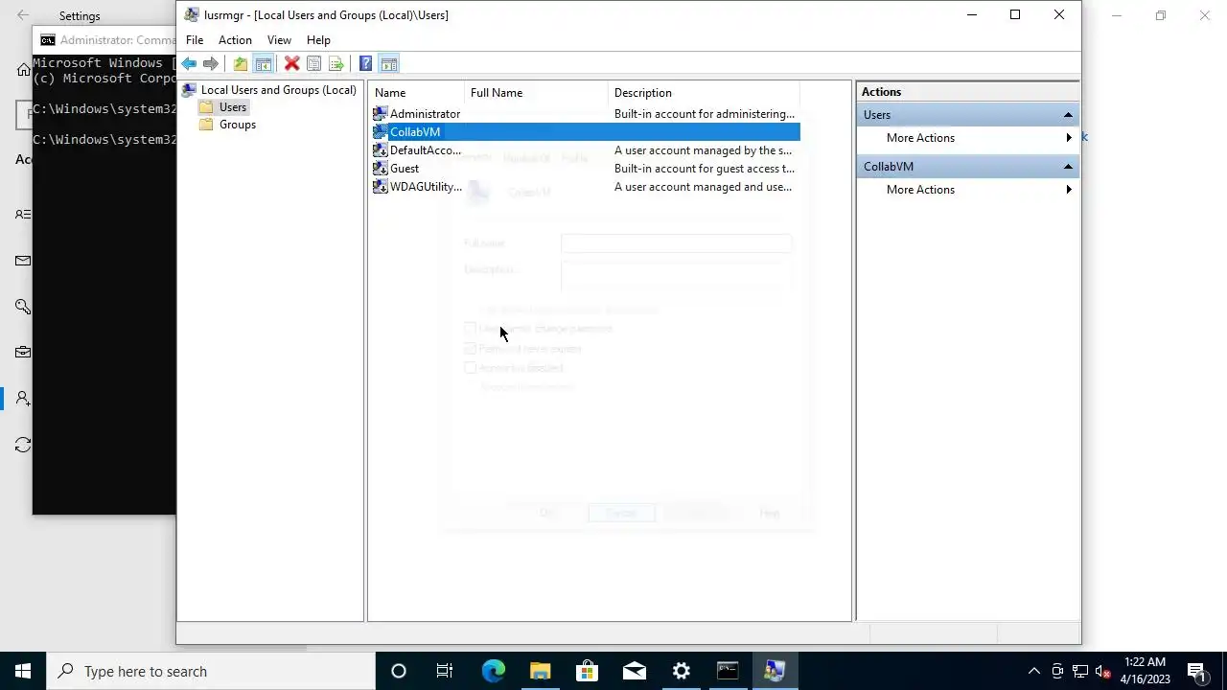Toggle Show/Hide Console Tree toolbar icon
Screen dimensions: 1227x690
[x=264, y=64]
